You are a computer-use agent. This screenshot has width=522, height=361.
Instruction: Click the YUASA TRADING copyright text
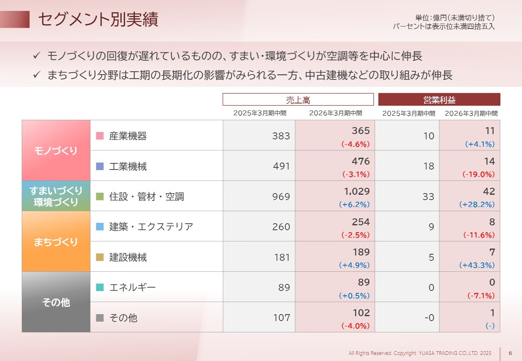click(420, 353)
